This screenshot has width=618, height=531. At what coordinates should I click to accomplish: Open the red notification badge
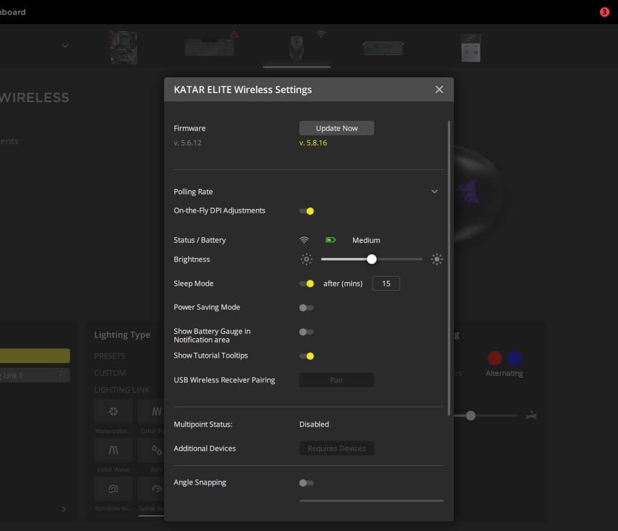click(x=604, y=12)
